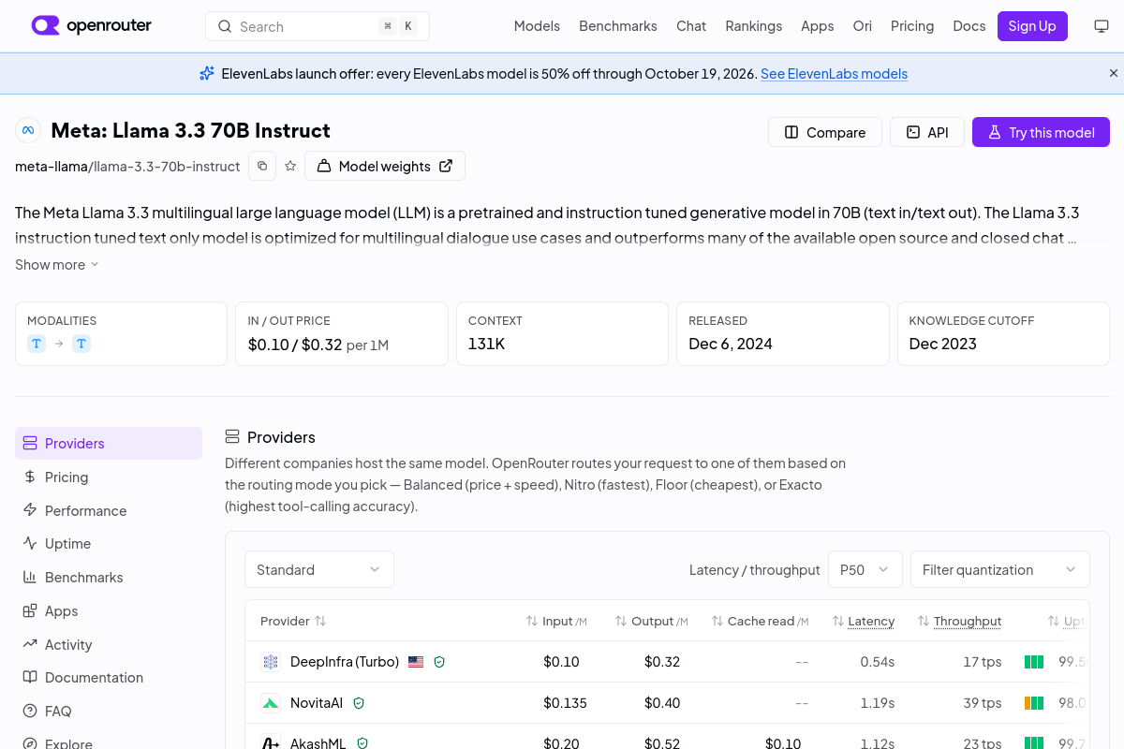Select Documentation in the sidebar

click(109, 677)
